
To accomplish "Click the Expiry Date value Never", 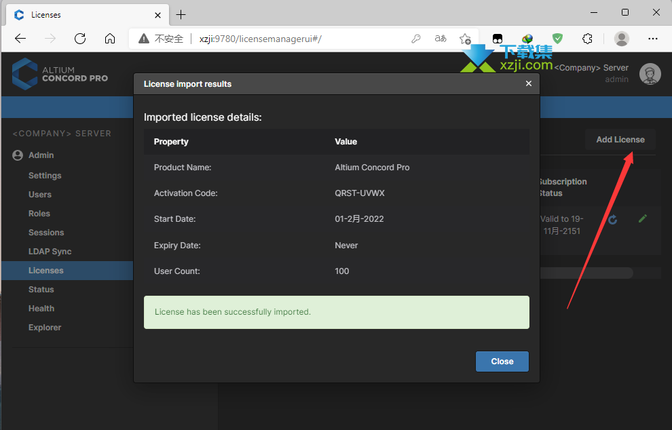I will (x=346, y=246).
